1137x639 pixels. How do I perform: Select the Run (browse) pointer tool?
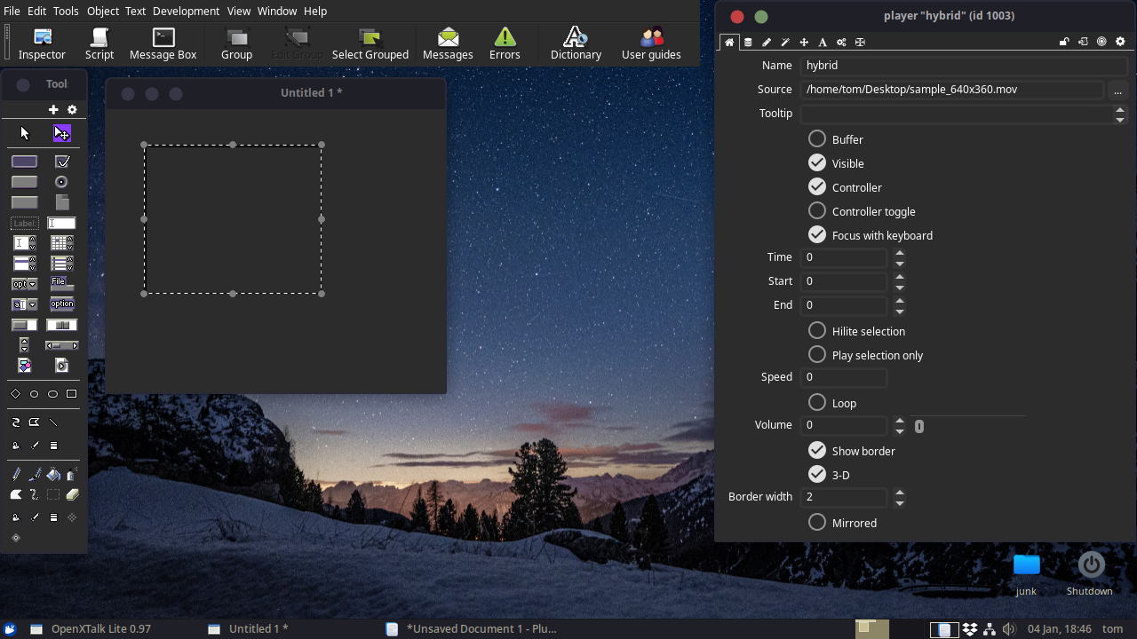24,133
